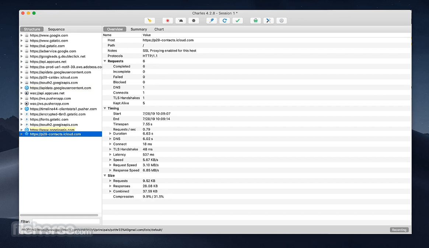Click the lock icon beside https://ssl.gstatic.com

[x=27, y=46]
